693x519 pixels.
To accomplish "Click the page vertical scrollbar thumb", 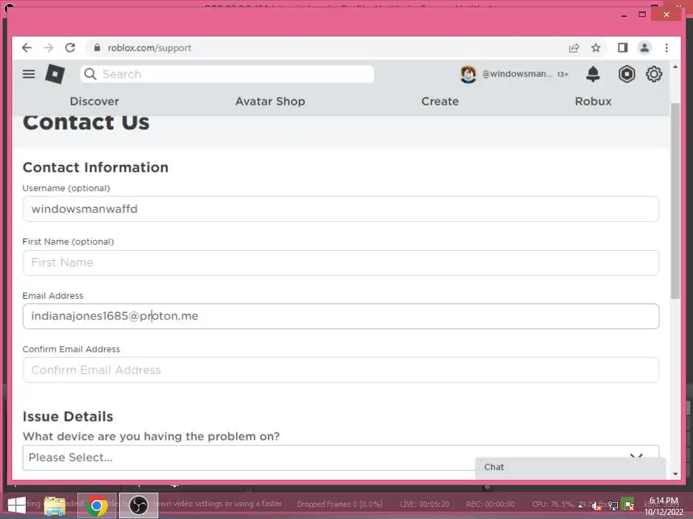I will 675,201.
